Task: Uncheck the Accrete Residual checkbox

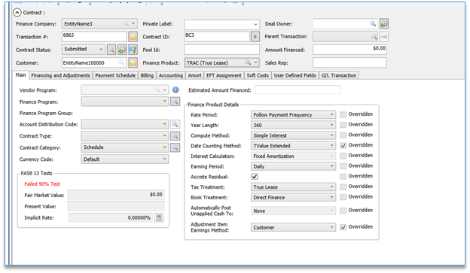Action: tap(255, 177)
